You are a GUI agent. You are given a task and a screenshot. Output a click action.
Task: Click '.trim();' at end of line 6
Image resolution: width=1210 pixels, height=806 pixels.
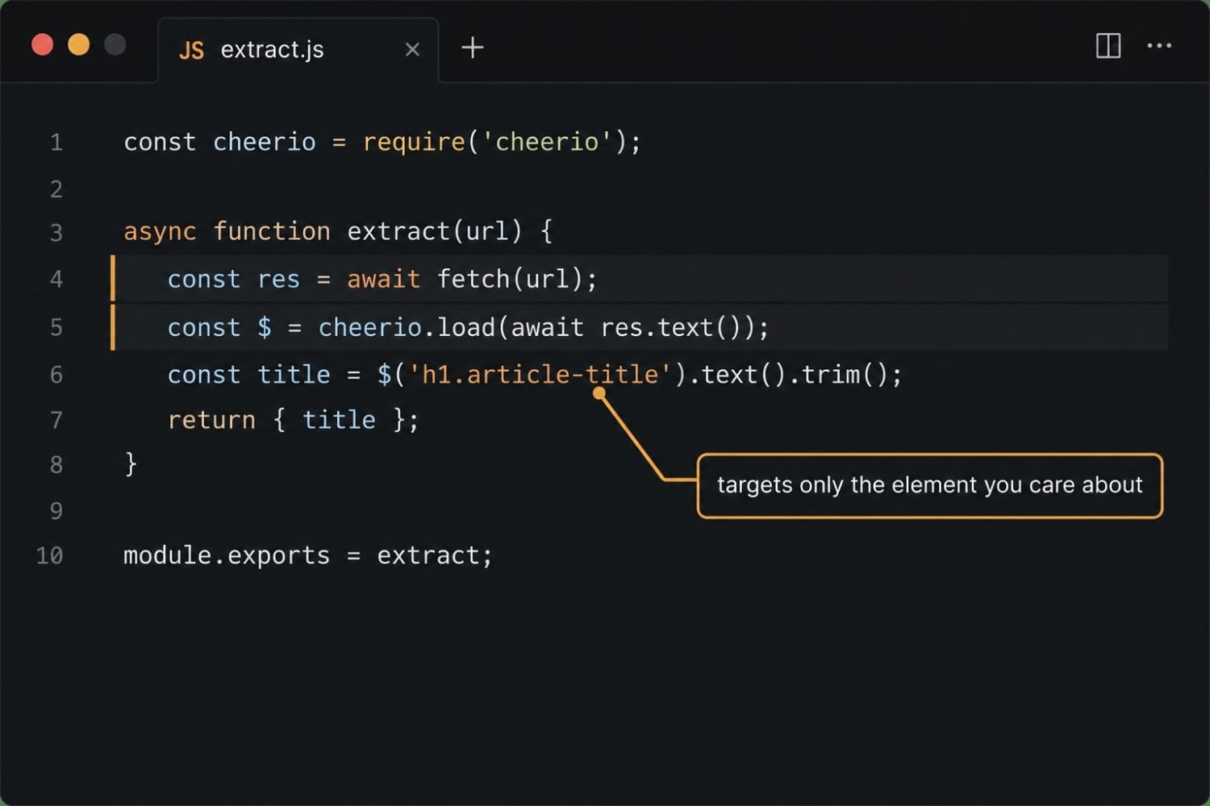(x=845, y=375)
